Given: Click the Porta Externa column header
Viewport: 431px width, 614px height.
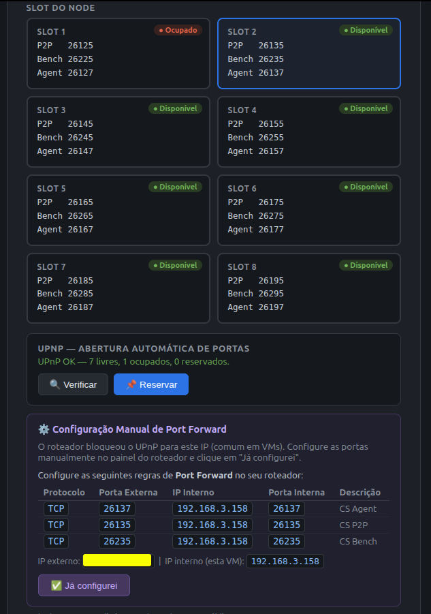Looking at the screenshot, I should 128,492.
